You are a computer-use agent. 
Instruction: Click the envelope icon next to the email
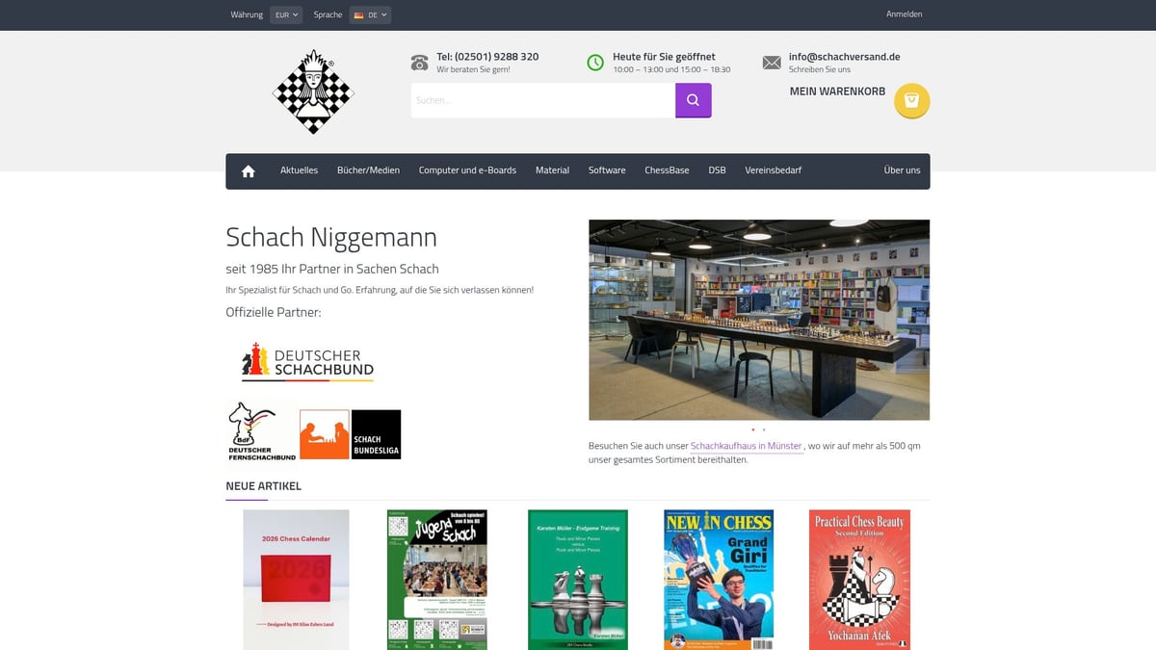point(771,61)
